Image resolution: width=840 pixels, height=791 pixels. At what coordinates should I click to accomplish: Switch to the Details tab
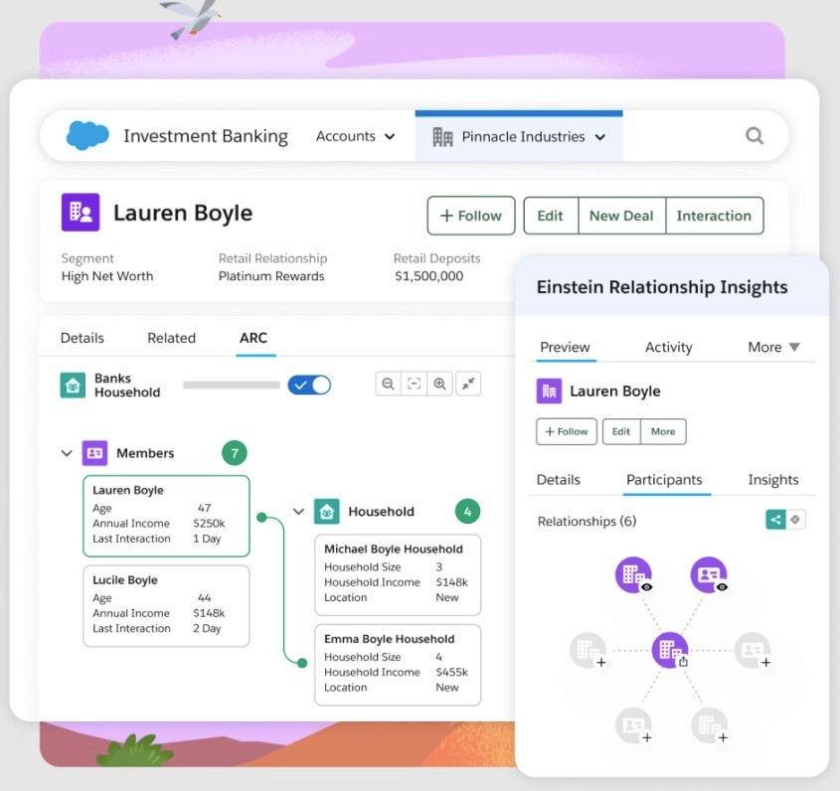(82, 338)
